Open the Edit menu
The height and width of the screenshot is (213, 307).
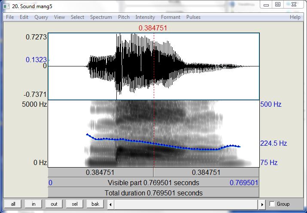[x=24, y=17]
